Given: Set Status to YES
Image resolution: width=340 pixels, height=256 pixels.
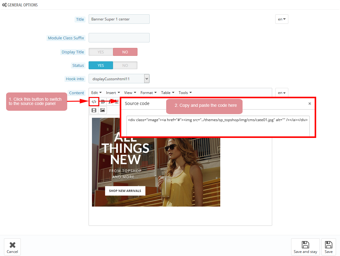Looking at the screenshot, I should pyautogui.click(x=101, y=65).
